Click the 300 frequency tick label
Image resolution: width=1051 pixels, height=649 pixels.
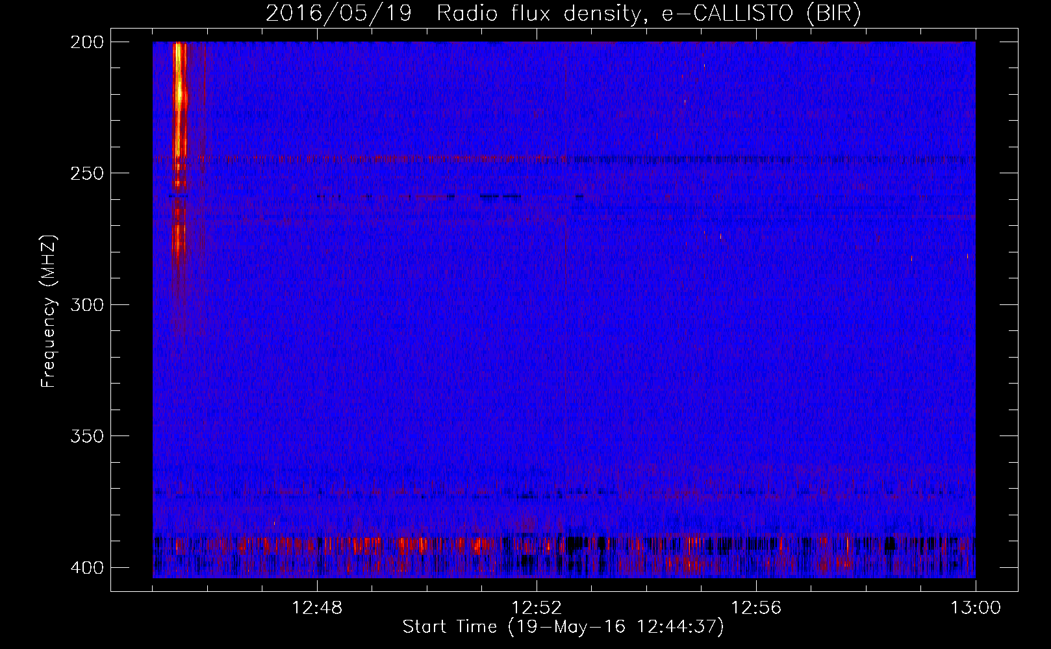point(86,304)
